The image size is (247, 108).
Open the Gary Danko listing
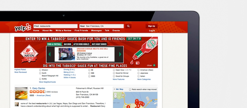pos(39,88)
